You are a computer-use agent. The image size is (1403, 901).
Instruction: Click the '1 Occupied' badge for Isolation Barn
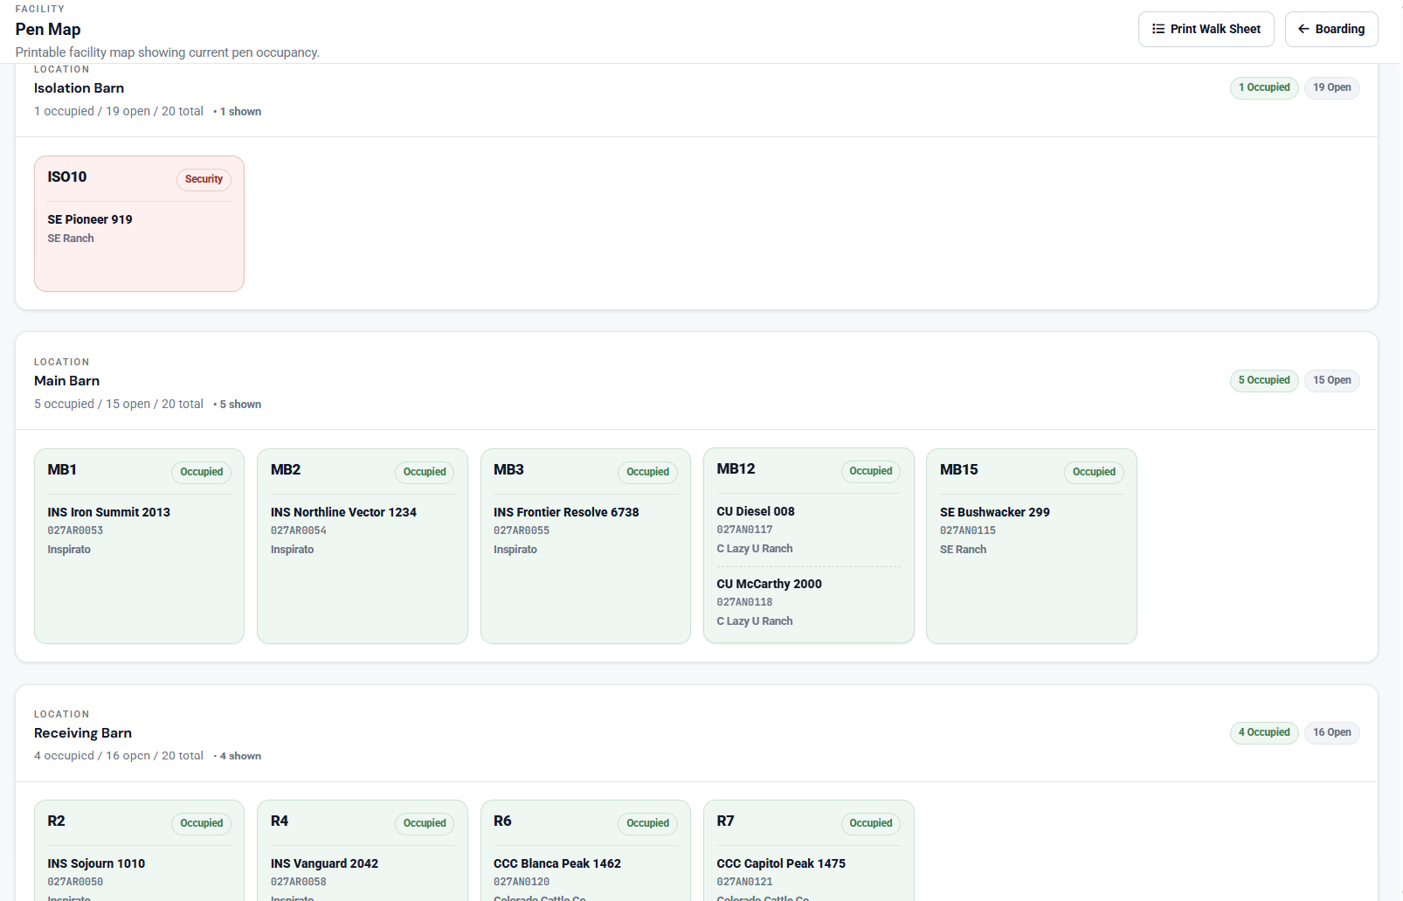[x=1264, y=87]
